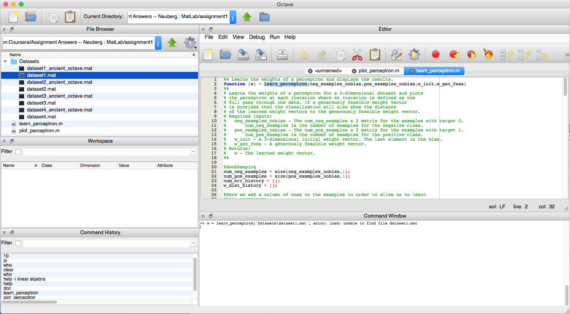Create new file in Editor toolbar
The width and height of the screenshot is (570, 314).
[x=208, y=55]
